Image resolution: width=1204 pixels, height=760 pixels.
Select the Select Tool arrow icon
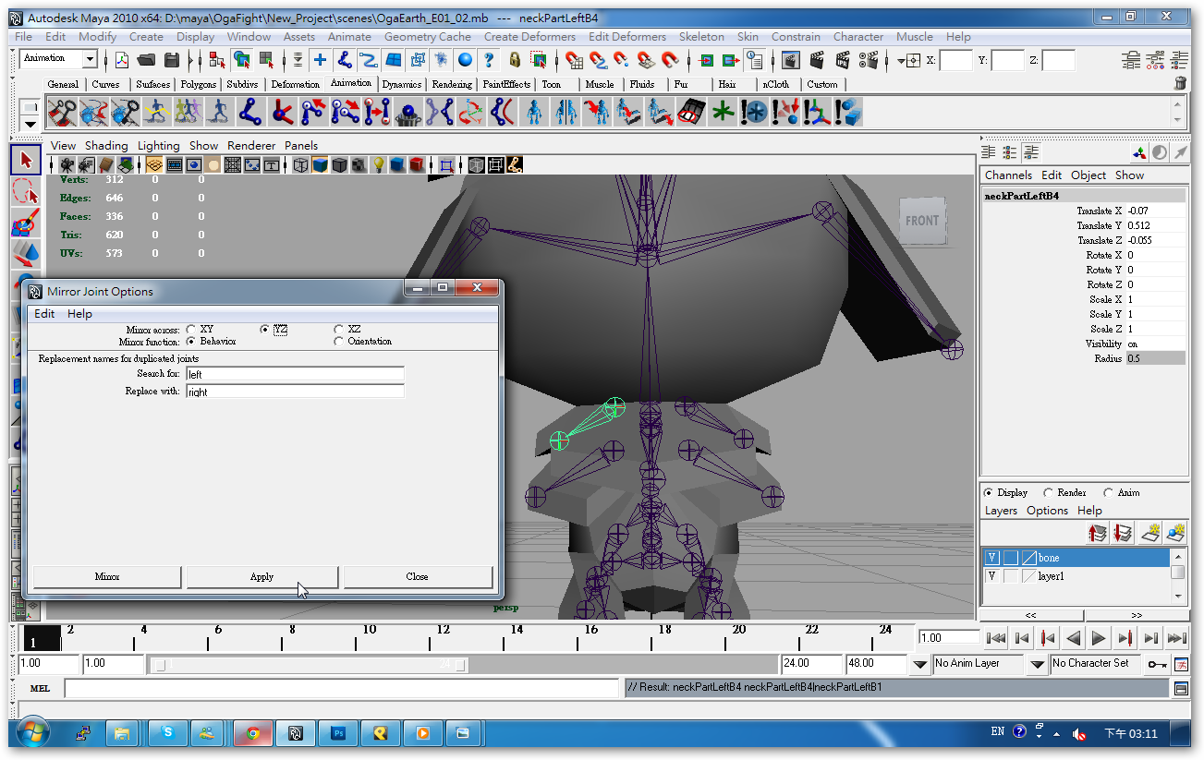tap(25, 158)
